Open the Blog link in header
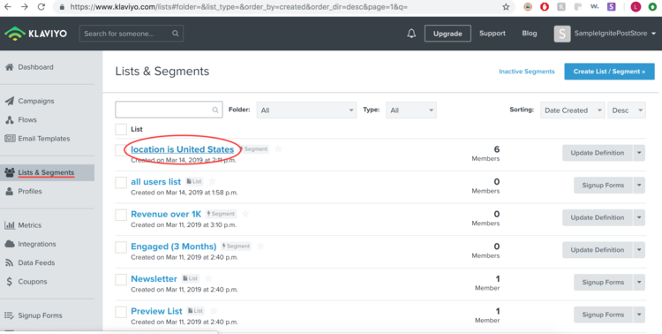The width and height of the screenshot is (662, 334). (530, 34)
